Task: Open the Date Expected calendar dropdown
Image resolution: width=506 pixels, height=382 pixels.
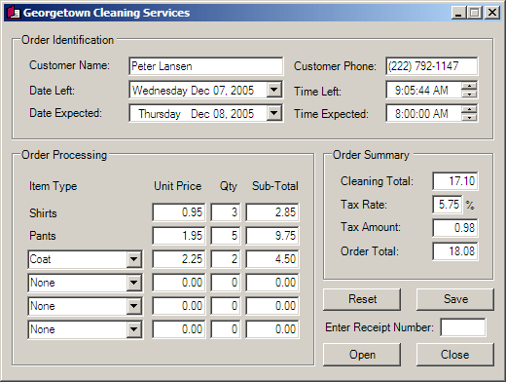Action: click(274, 113)
